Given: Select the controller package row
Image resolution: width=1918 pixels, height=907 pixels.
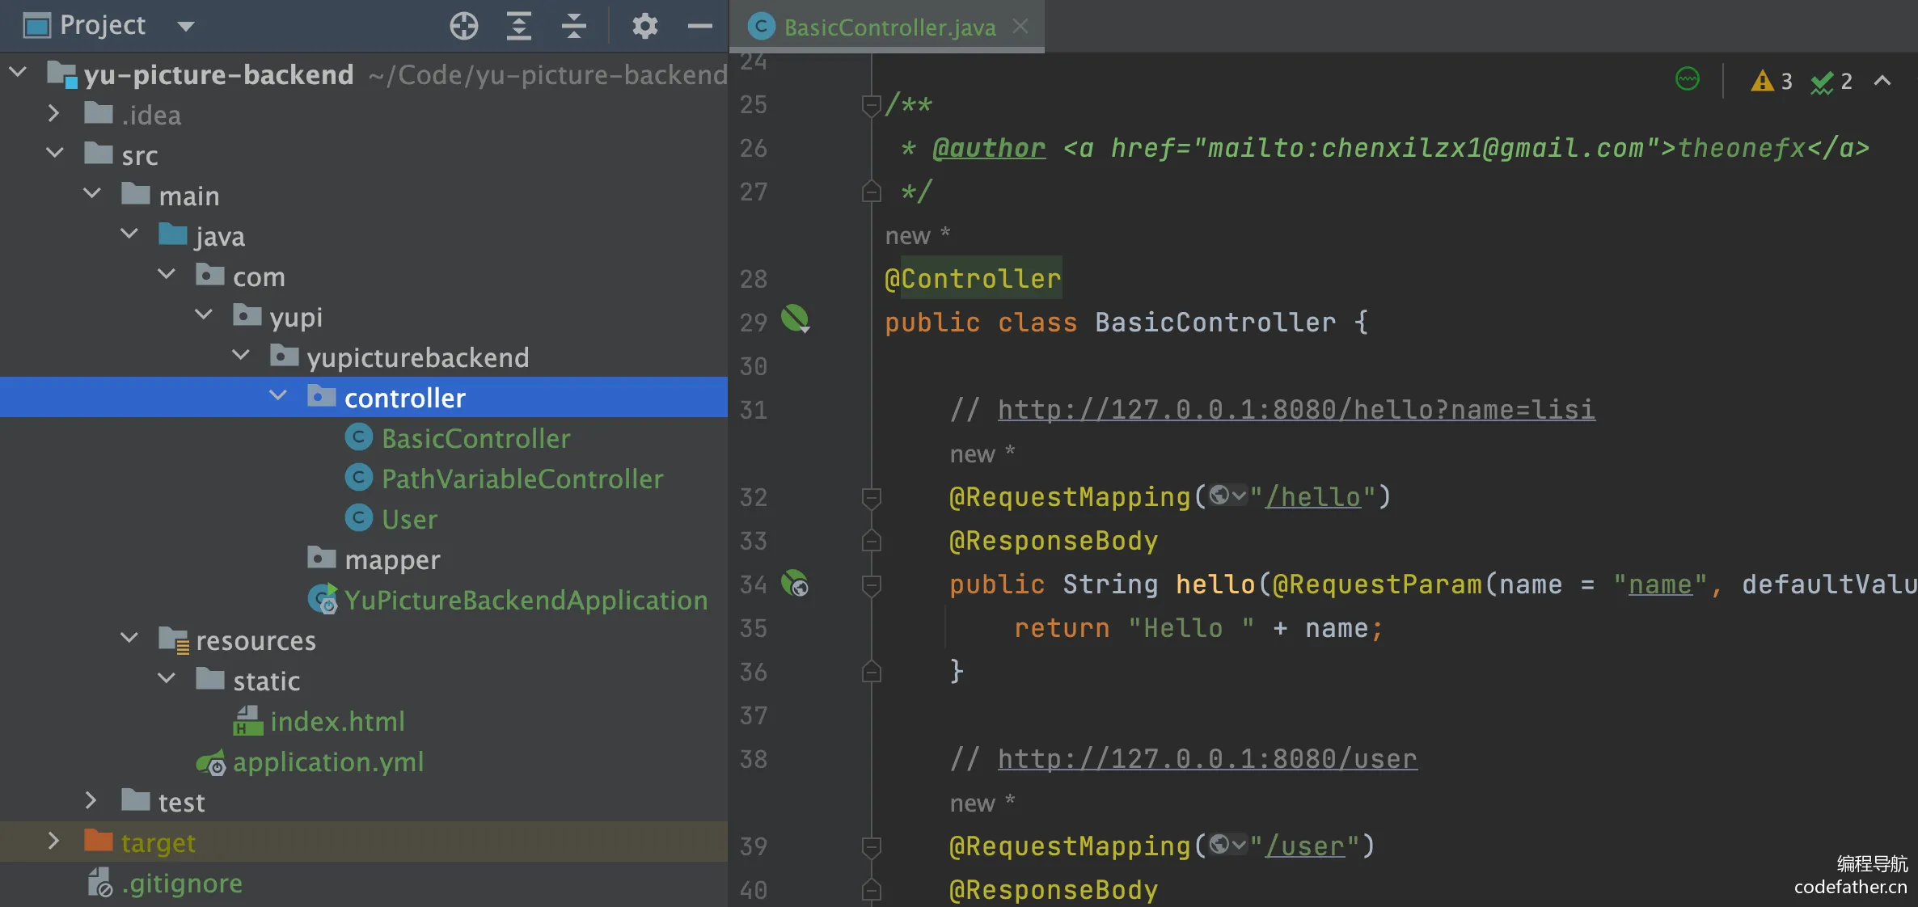Looking at the screenshot, I should (x=364, y=397).
